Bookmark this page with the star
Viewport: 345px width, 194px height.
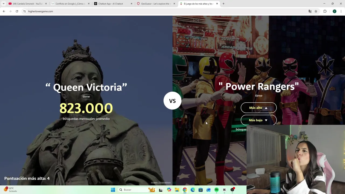pyautogui.click(x=316, y=11)
